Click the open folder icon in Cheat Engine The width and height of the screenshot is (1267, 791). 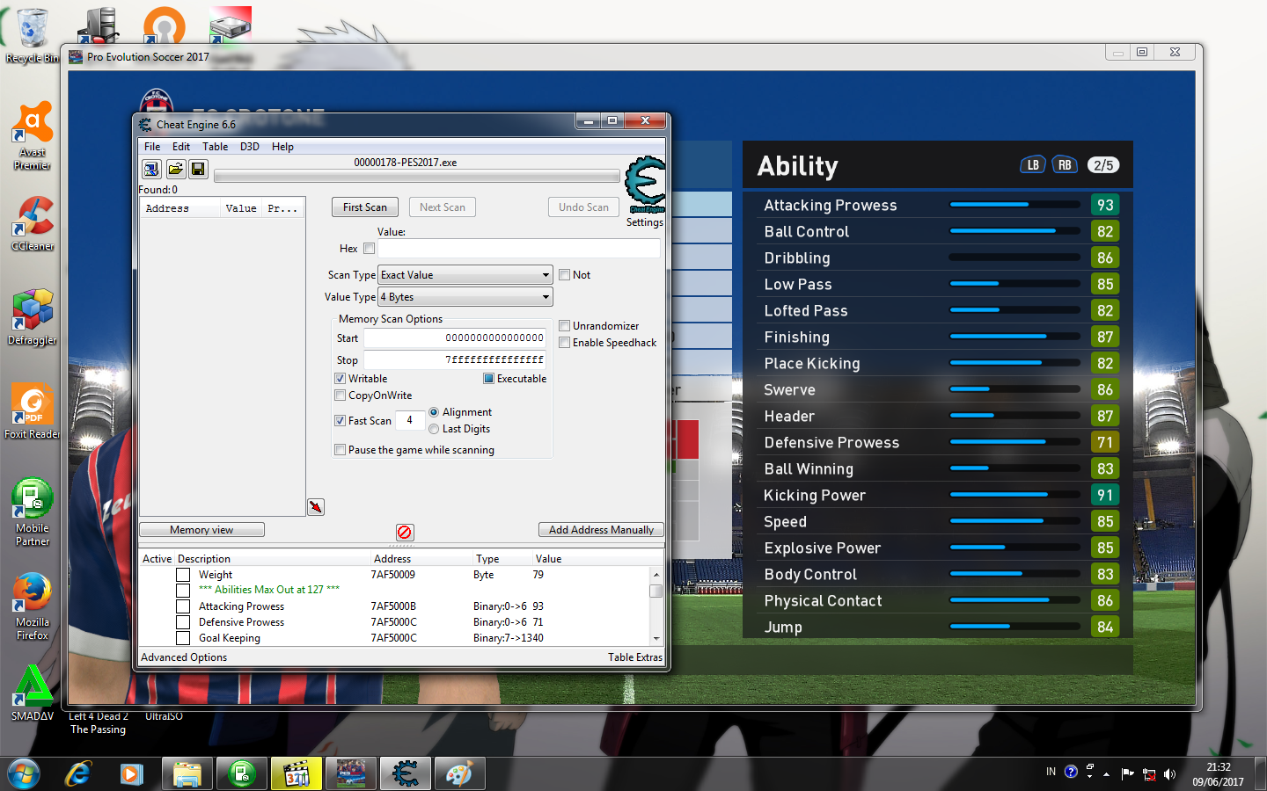point(175,169)
